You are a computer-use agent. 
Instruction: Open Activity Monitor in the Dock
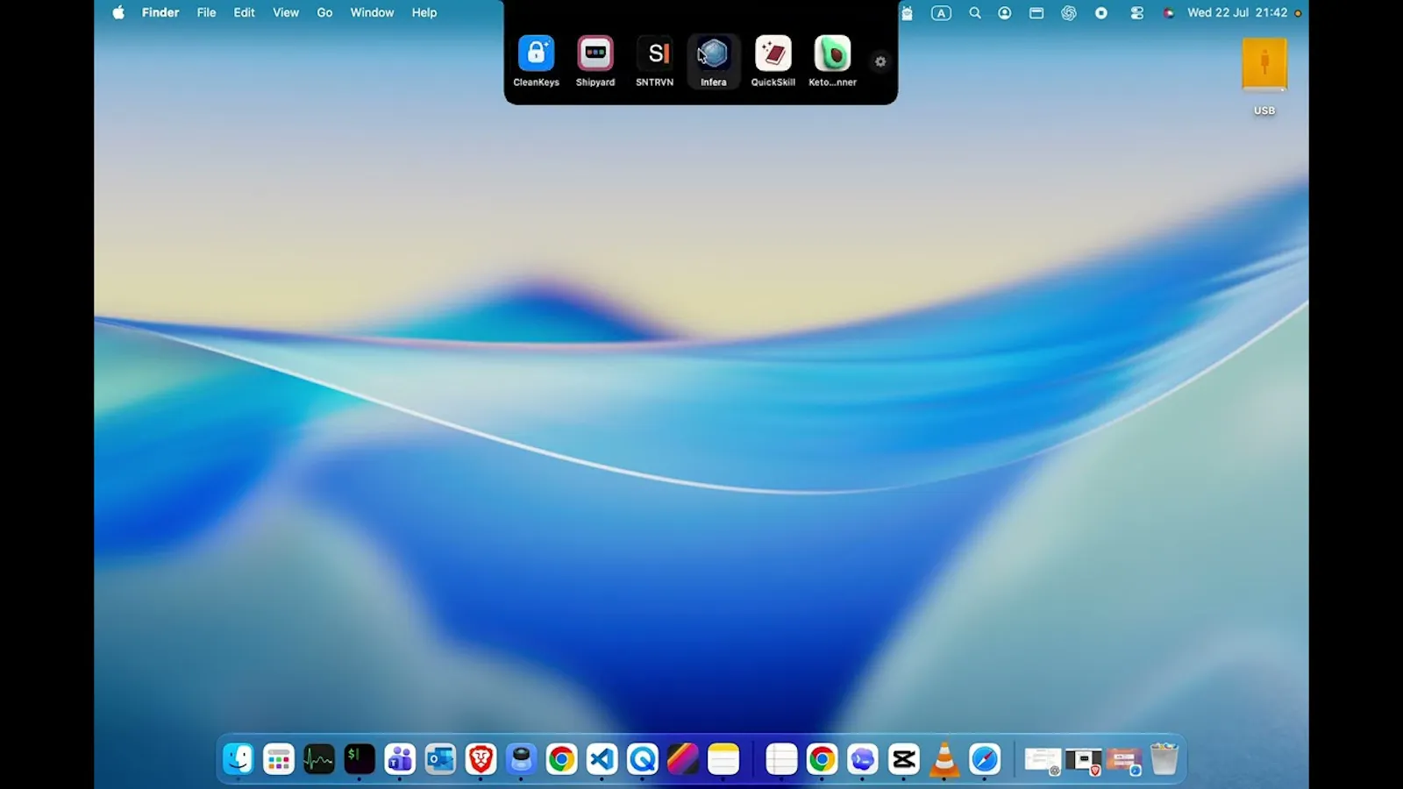coord(319,758)
